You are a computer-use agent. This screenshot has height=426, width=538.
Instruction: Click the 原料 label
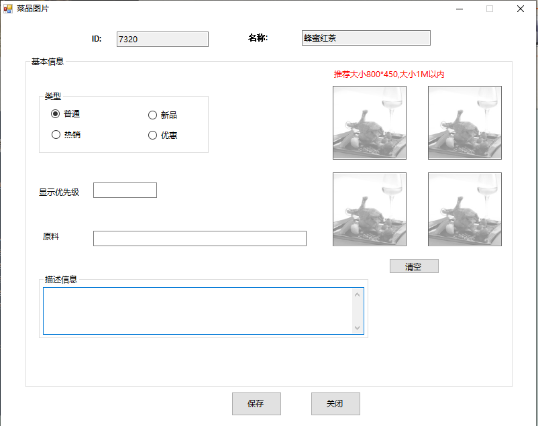point(51,237)
